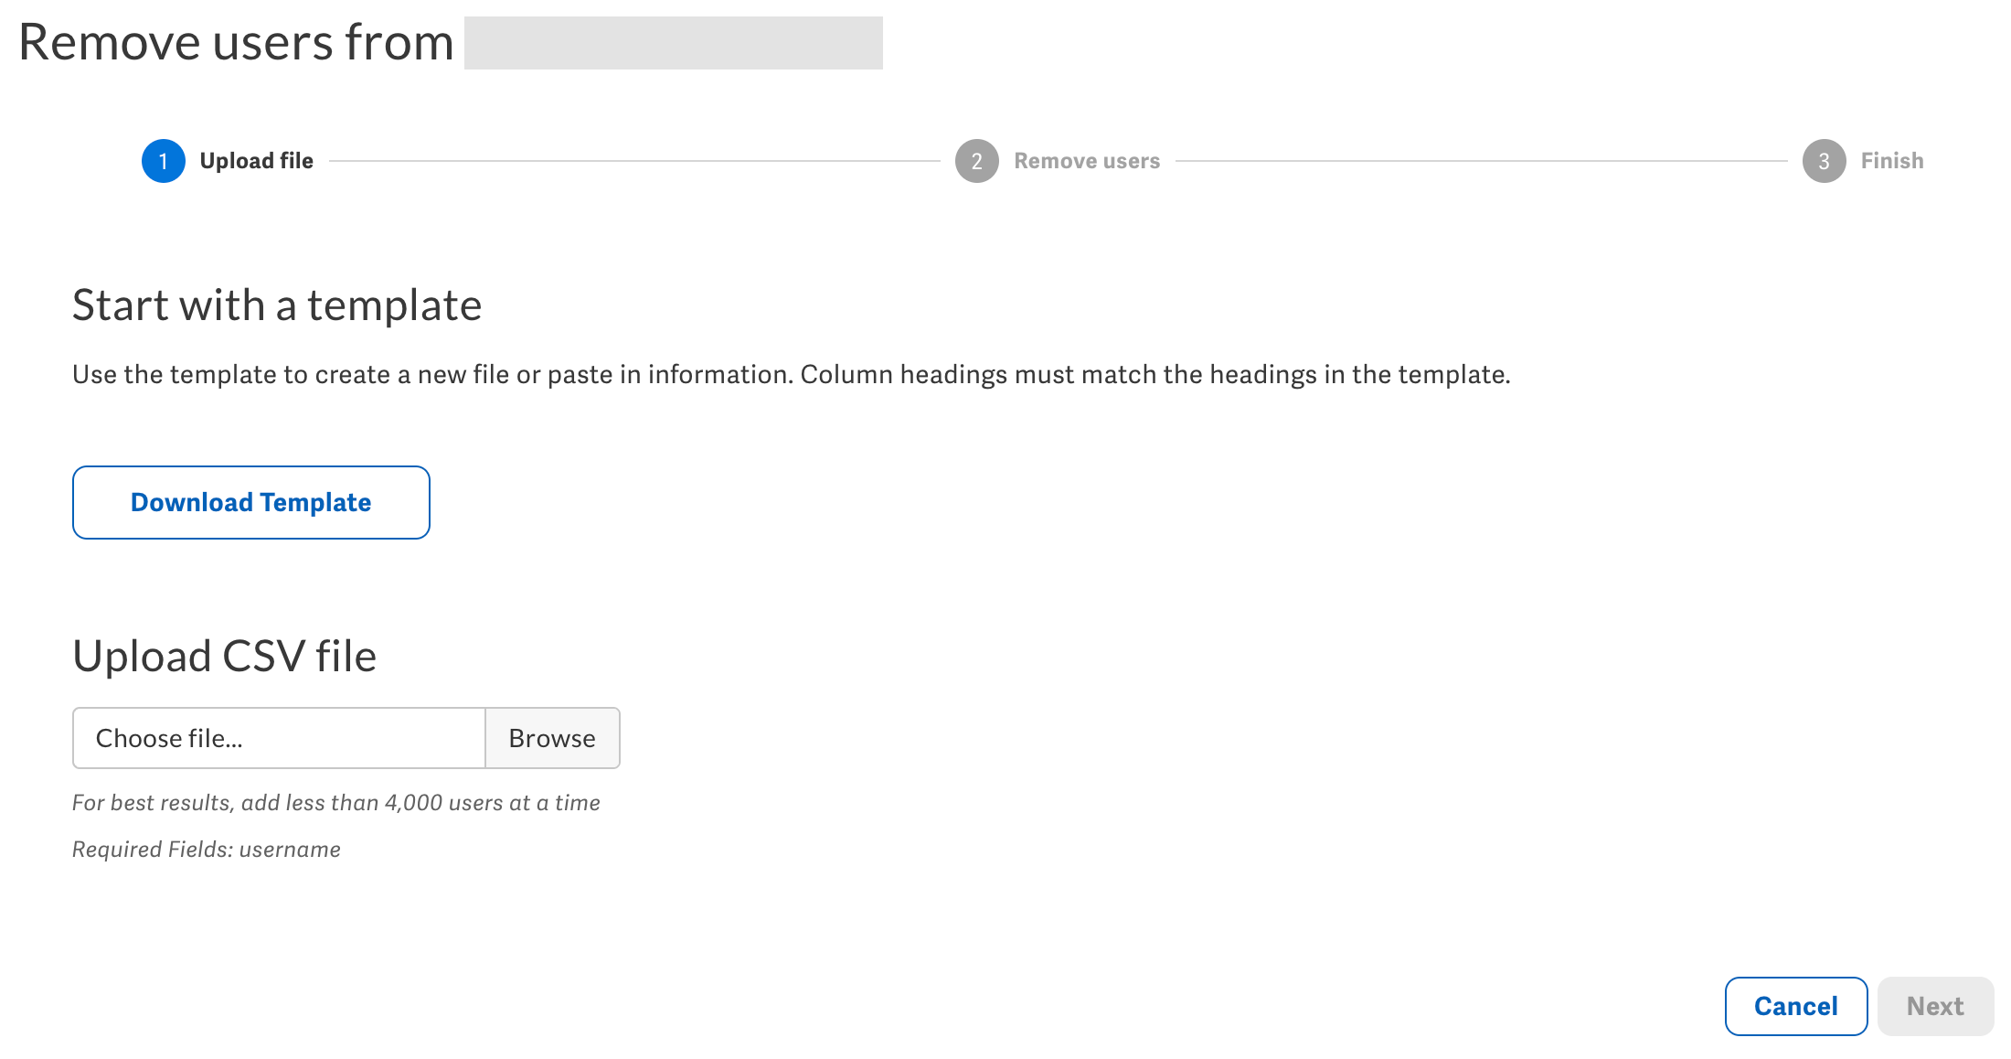
Task: Click the Remove users from page title
Action: [236, 41]
